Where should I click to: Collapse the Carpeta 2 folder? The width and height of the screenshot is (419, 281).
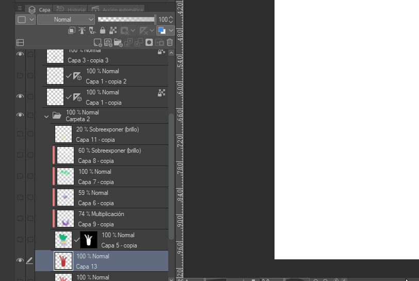(46, 117)
